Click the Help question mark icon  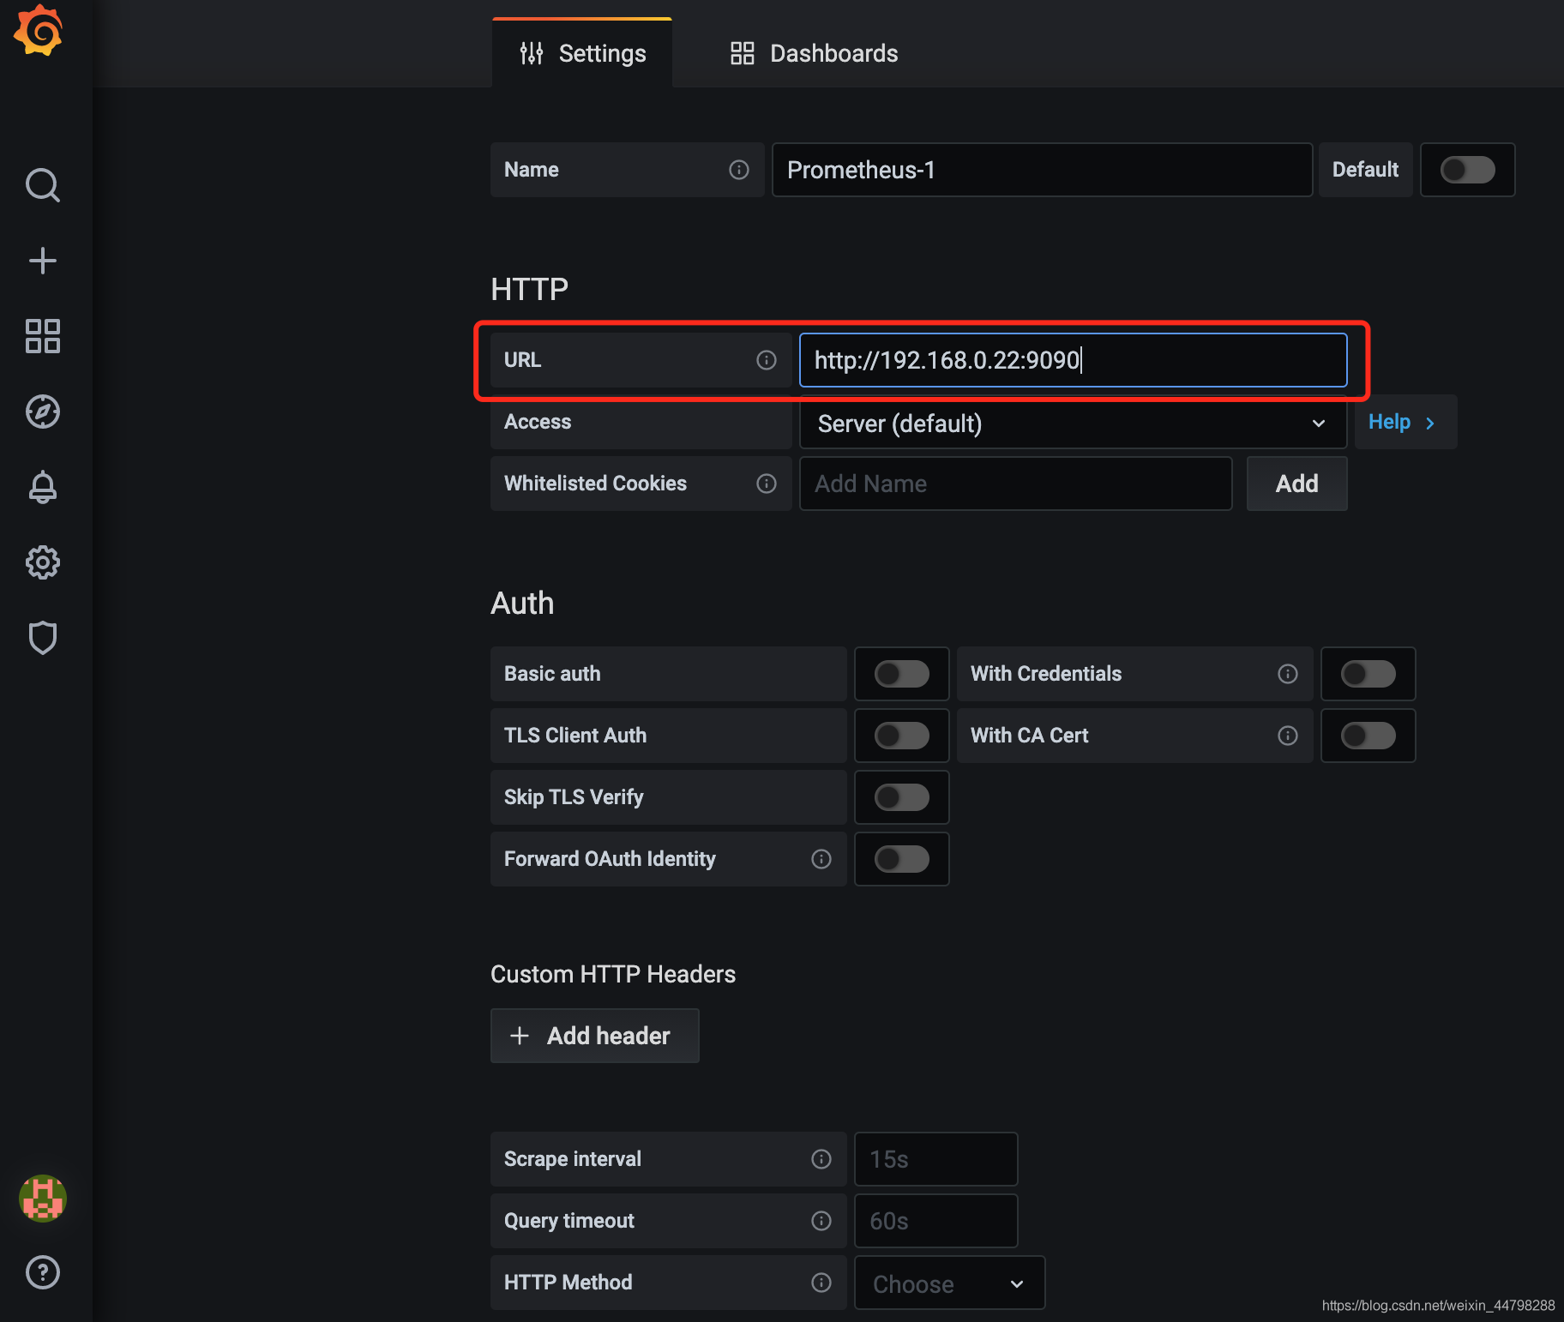[x=42, y=1272]
